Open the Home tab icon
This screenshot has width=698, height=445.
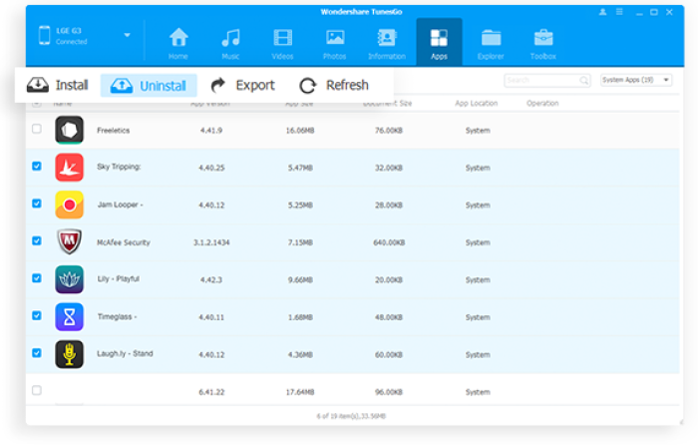click(178, 38)
